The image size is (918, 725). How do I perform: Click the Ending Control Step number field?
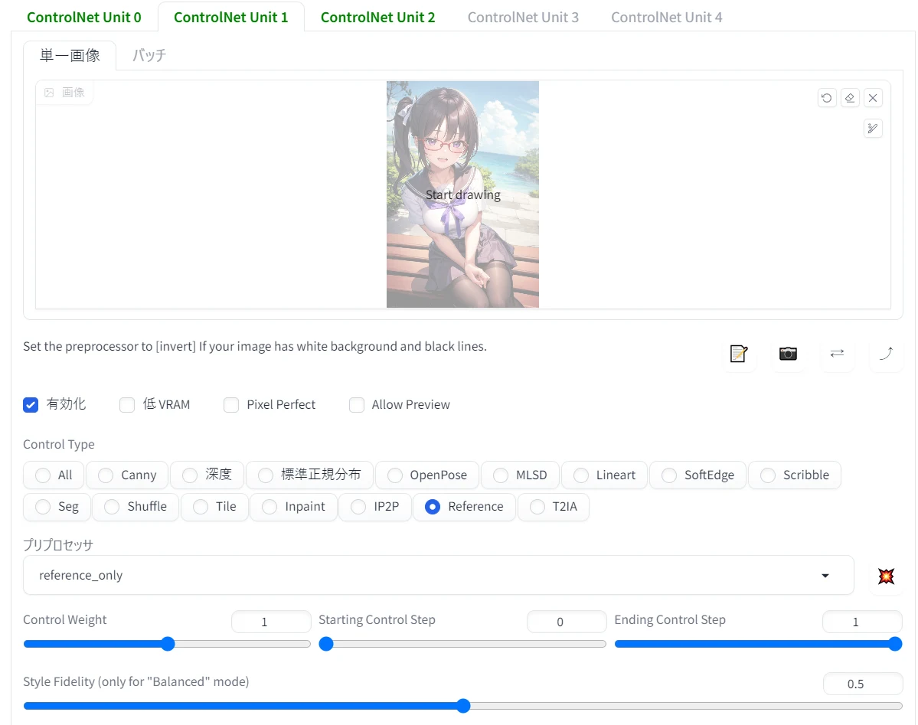[862, 622]
